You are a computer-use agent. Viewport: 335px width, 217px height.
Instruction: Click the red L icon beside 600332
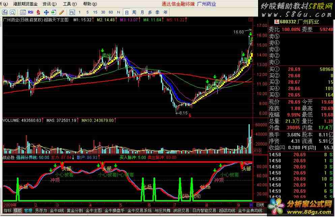tap(277, 22)
